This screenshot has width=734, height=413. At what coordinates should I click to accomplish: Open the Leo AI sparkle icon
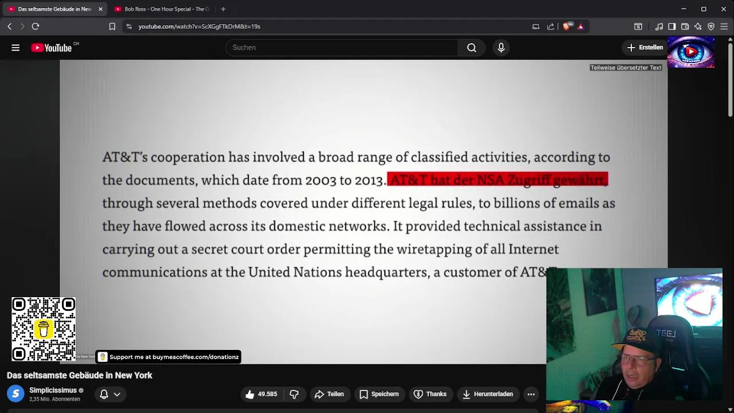pyautogui.click(x=698, y=26)
